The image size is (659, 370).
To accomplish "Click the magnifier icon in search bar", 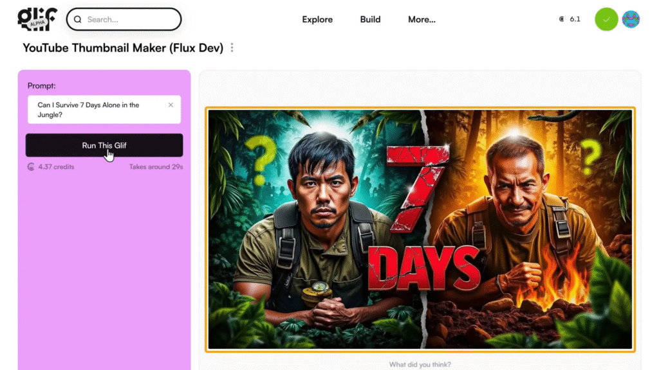I will (78, 19).
